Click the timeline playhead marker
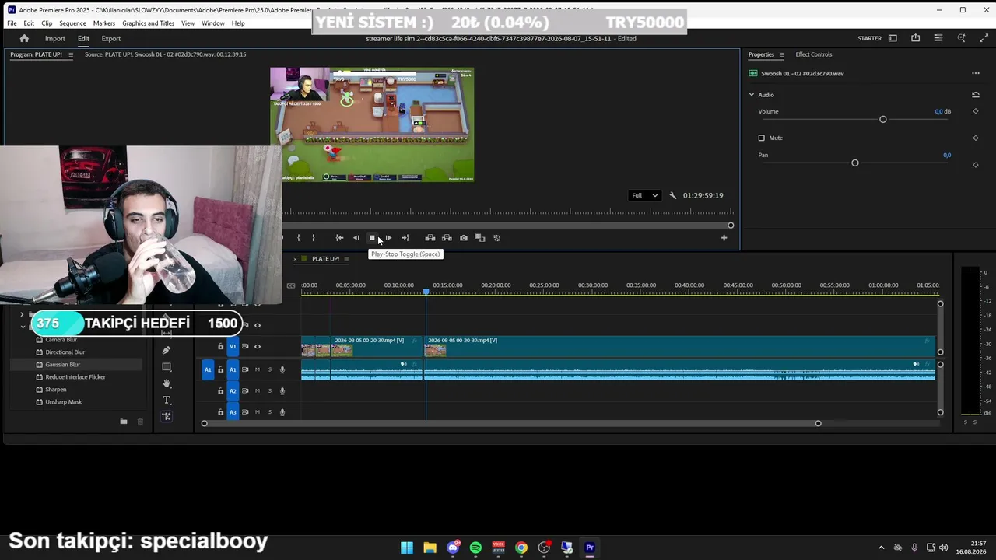996x560 pixels. point(426,292)
